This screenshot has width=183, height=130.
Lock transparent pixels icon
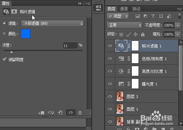tap(121, 34)
